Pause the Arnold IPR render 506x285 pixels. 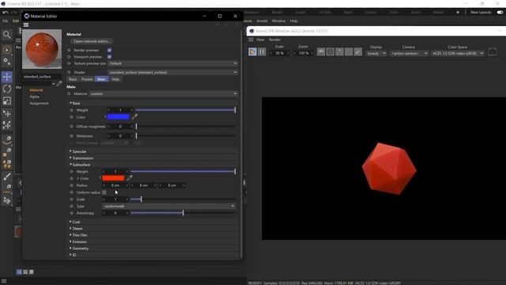262,51
